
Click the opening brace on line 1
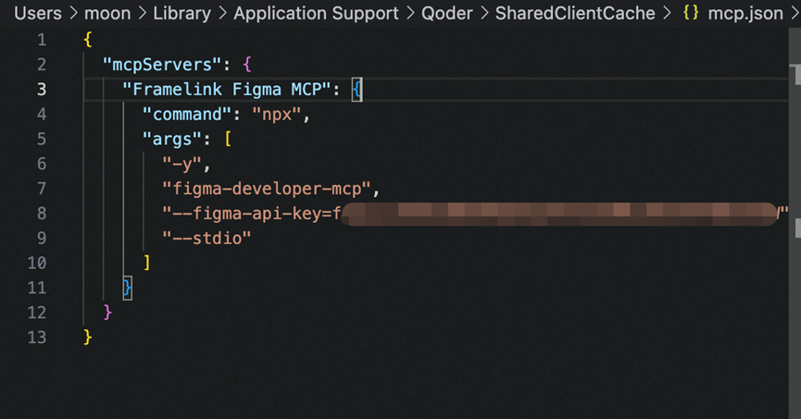click(87, 40)
